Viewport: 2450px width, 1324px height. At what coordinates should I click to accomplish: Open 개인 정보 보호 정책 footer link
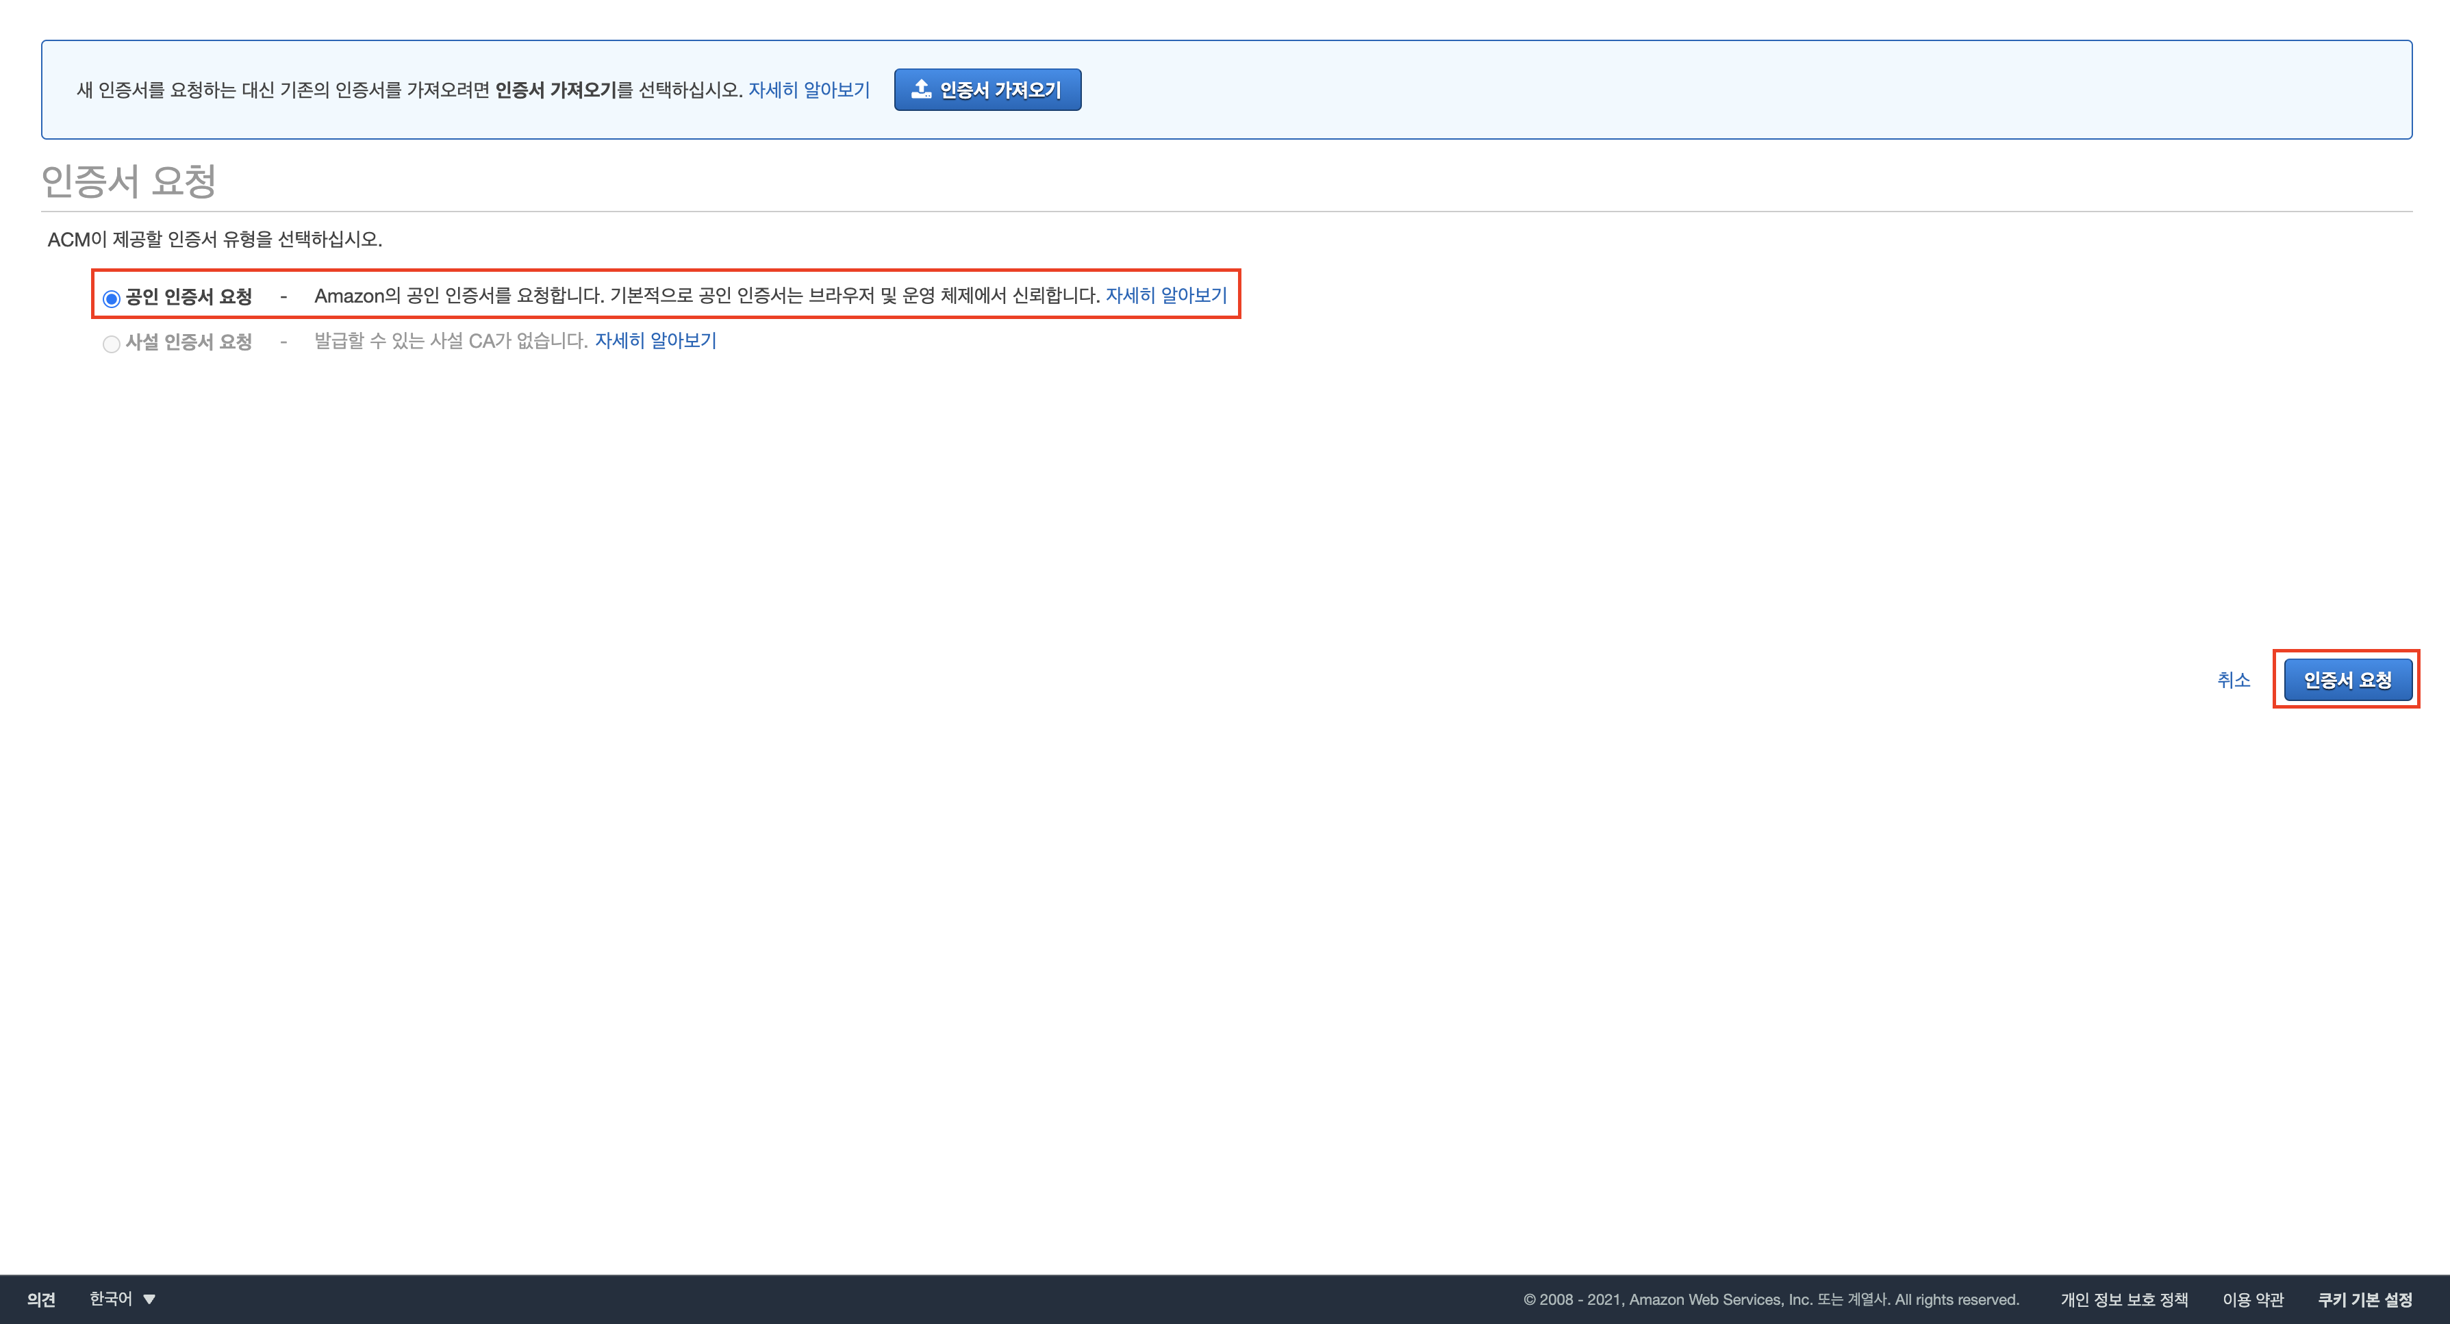(x=2124, y=1299)
